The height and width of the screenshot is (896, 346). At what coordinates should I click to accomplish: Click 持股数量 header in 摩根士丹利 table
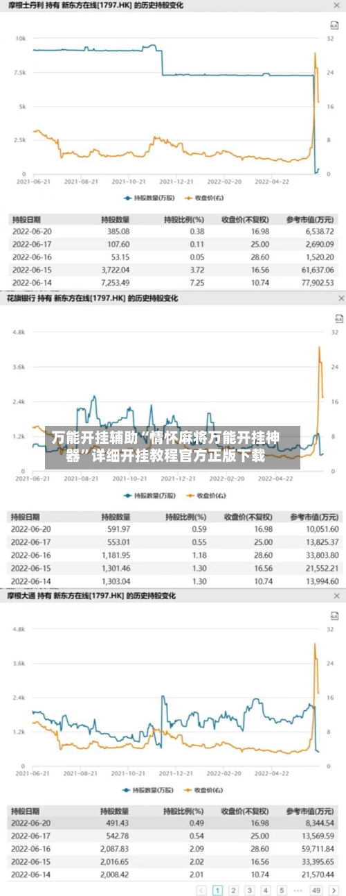point(115,220)
